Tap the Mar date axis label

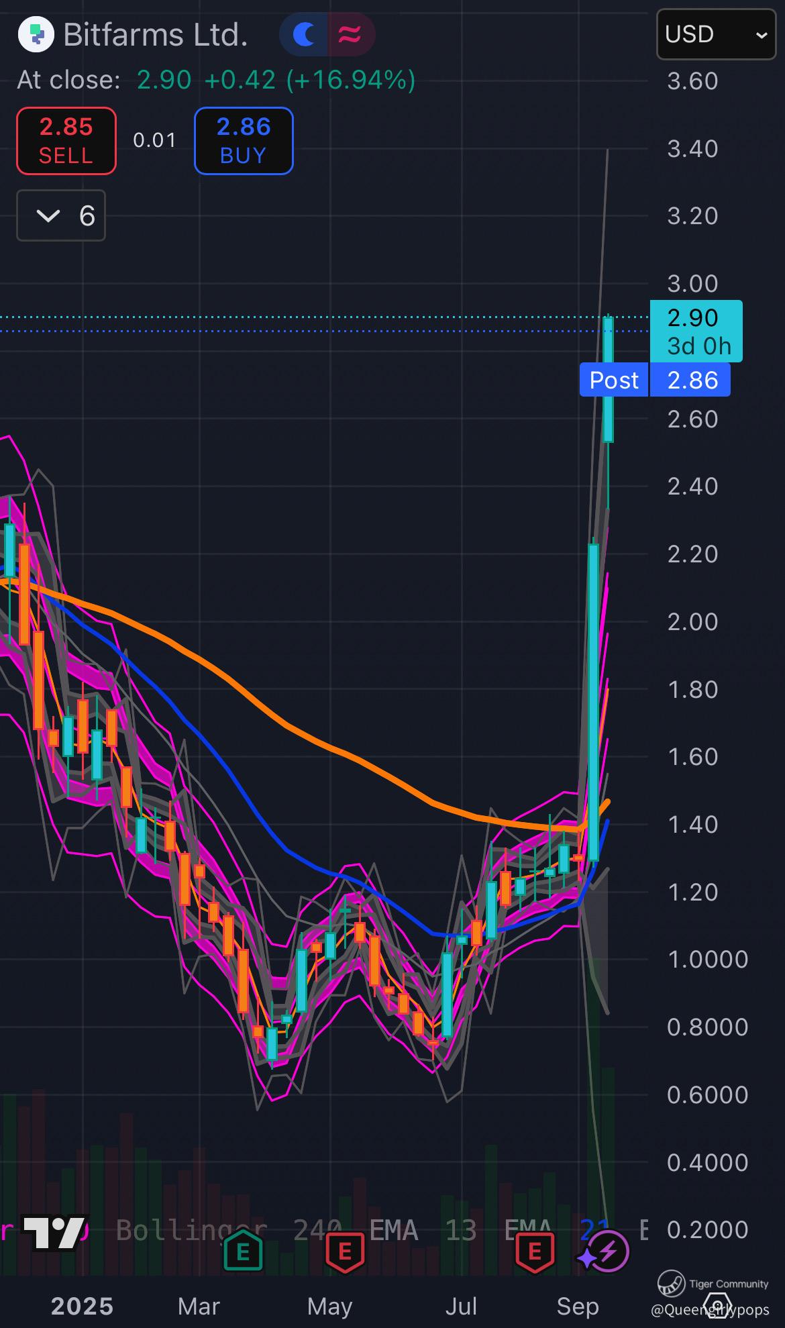199,1306
